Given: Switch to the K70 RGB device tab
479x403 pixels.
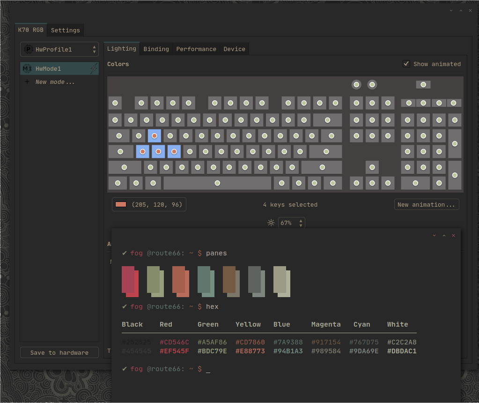Looking at the screenshot, I should [x=30, y=30].
